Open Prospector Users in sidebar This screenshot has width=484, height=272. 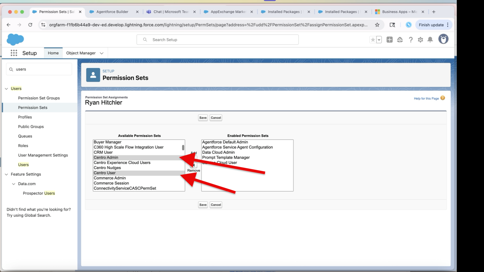39,193
